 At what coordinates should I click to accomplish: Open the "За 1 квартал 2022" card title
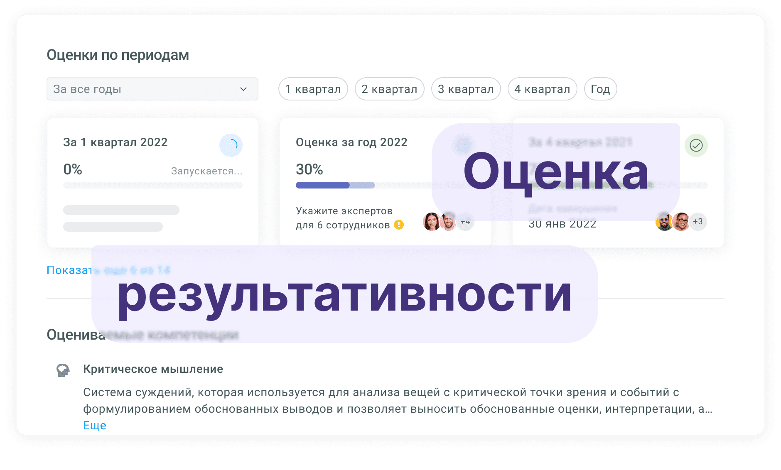click(115, 142)
